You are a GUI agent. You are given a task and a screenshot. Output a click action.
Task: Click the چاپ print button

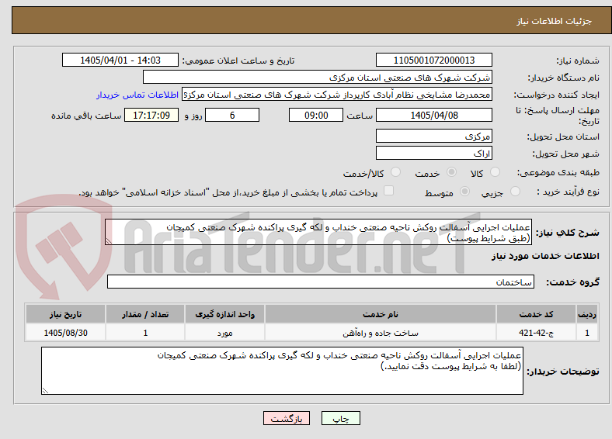340,418
